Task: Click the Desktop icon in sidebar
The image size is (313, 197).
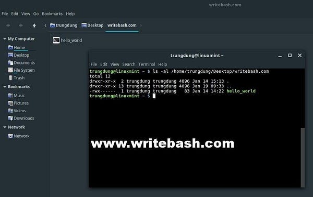Action: pos(10,55)
